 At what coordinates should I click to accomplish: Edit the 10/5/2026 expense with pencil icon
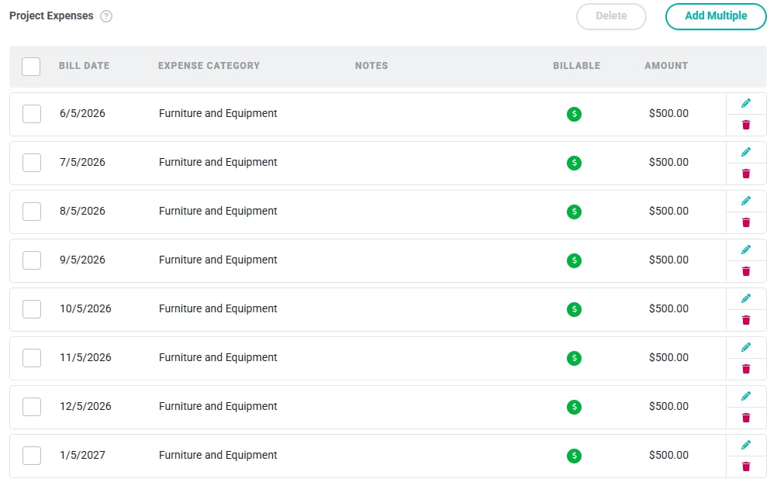coord(746,298)
